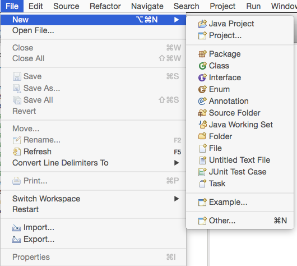Click the JUnit Test Case icon
The image size is (297, 266).
pos(202,172)
